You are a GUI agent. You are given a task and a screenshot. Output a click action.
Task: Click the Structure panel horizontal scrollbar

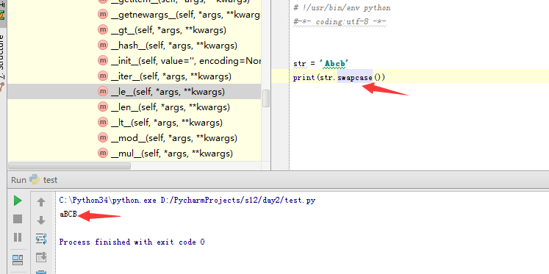tap(69, 166)
